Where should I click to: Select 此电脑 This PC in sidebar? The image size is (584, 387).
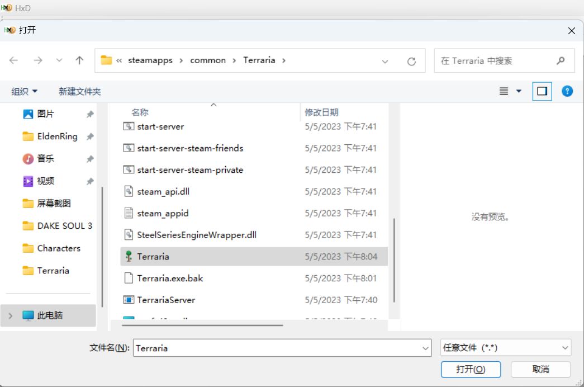pos(48,315)
